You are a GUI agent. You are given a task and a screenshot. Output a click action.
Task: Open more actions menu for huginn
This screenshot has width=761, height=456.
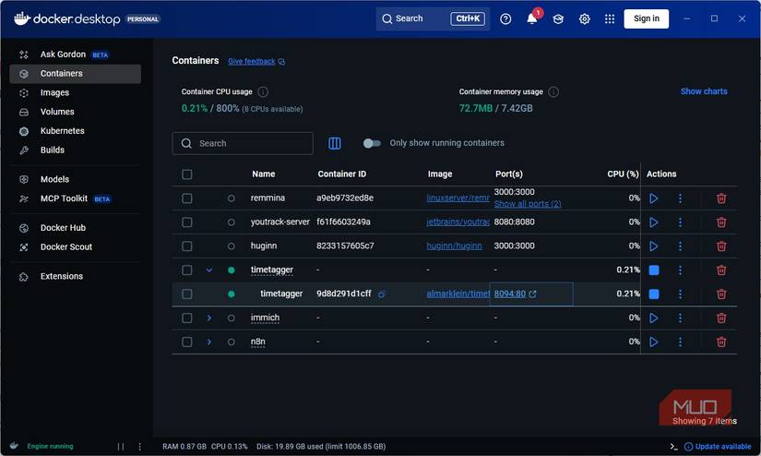coord(680,246)
